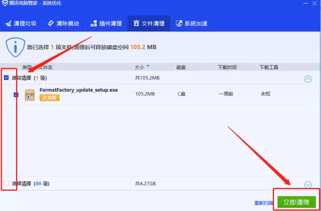This screenshot has width=321, height=211.
Task: Click the 共4.27GB total size text
Action: (x=146, y=184)
